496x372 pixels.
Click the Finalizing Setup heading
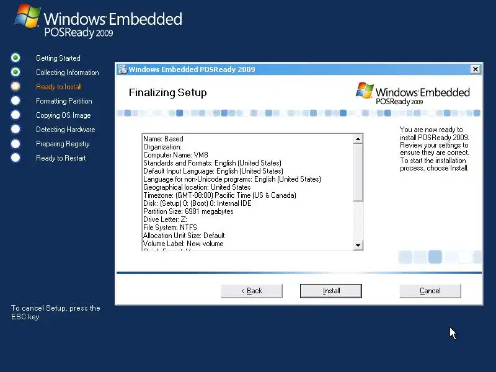[167, 92]
